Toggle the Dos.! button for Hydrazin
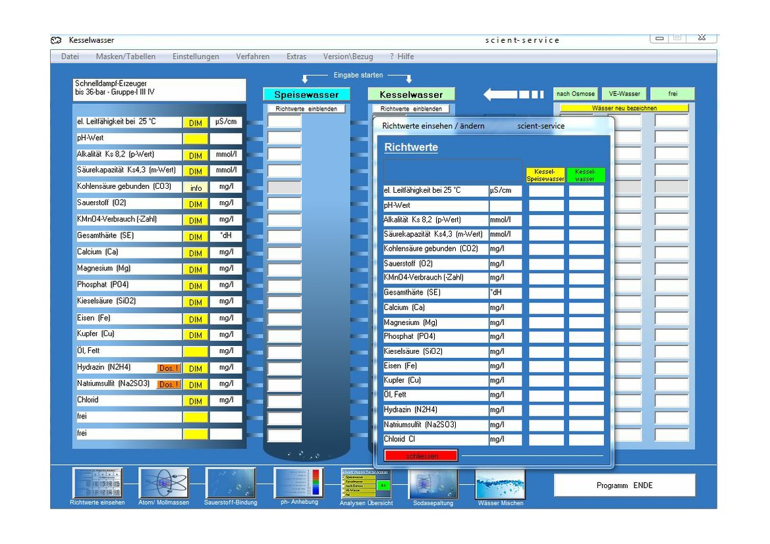This screenshot has height=544, width=770. 169,368
